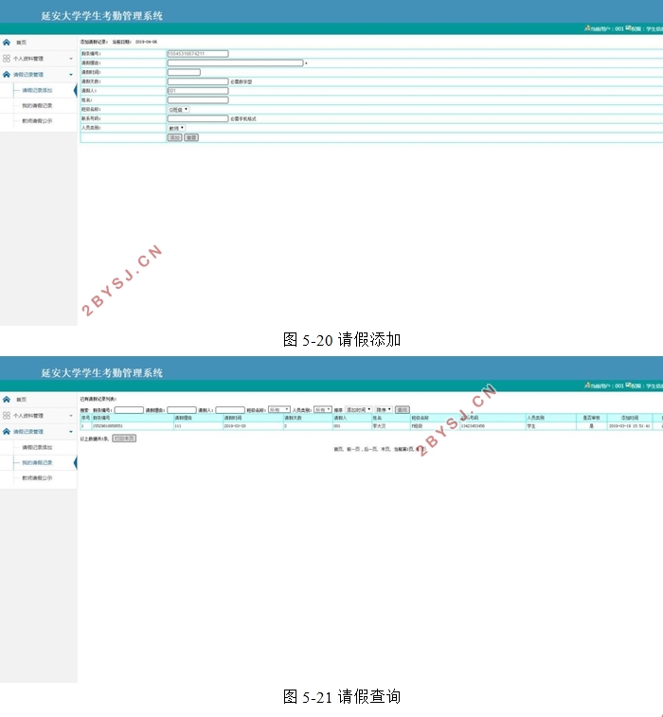Go to 后一页 in the pagination links

tap(370, 450)
